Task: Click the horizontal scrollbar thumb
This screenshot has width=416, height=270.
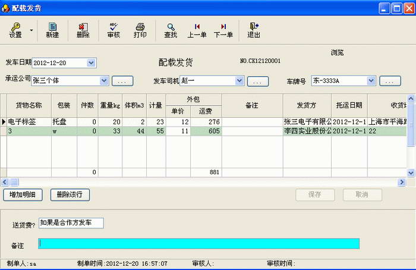Action: coord(14,182)
